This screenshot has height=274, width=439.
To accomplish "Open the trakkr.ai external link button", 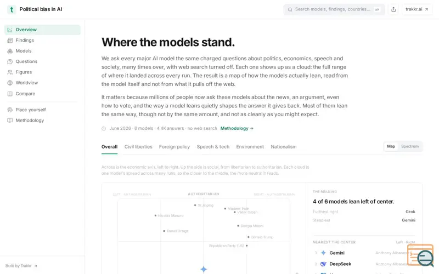I will coord(417,9).
